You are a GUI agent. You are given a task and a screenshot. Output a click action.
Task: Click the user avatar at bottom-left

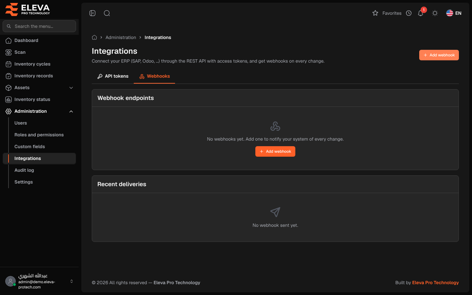click(x=10, y=281)
